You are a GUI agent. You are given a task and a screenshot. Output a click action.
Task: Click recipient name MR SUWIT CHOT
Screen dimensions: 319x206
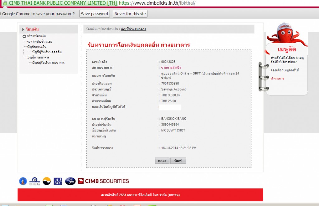(x=173, y=130)
